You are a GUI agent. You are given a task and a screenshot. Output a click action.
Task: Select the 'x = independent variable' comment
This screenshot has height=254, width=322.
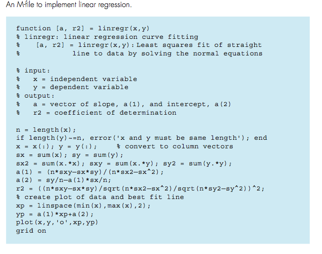tap(85, 79)
